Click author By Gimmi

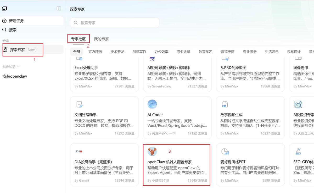tap(82, 180)
